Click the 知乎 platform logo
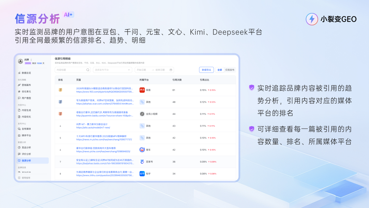Image resolution: width=369 pixels, height=208 pixels. coord(142,173)
